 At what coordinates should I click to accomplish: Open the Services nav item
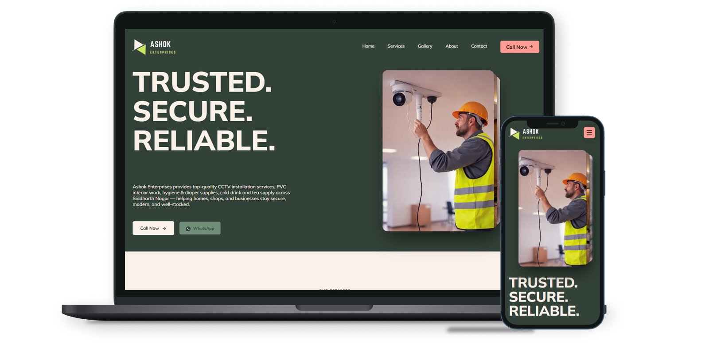pyautogui.click(x=396, y=46)
